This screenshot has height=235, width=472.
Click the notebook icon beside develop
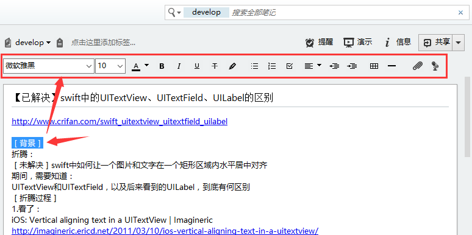pos(8,43)
